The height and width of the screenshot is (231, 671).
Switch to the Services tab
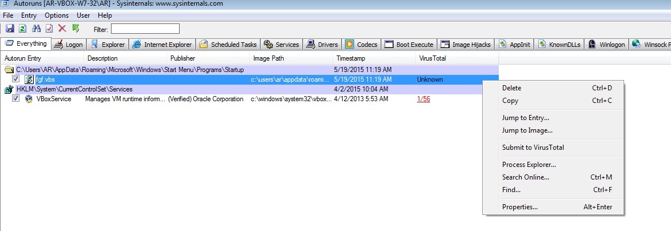pyautogui.click(x=281, y=45)
